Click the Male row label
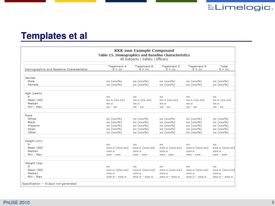 click(31, 81)
